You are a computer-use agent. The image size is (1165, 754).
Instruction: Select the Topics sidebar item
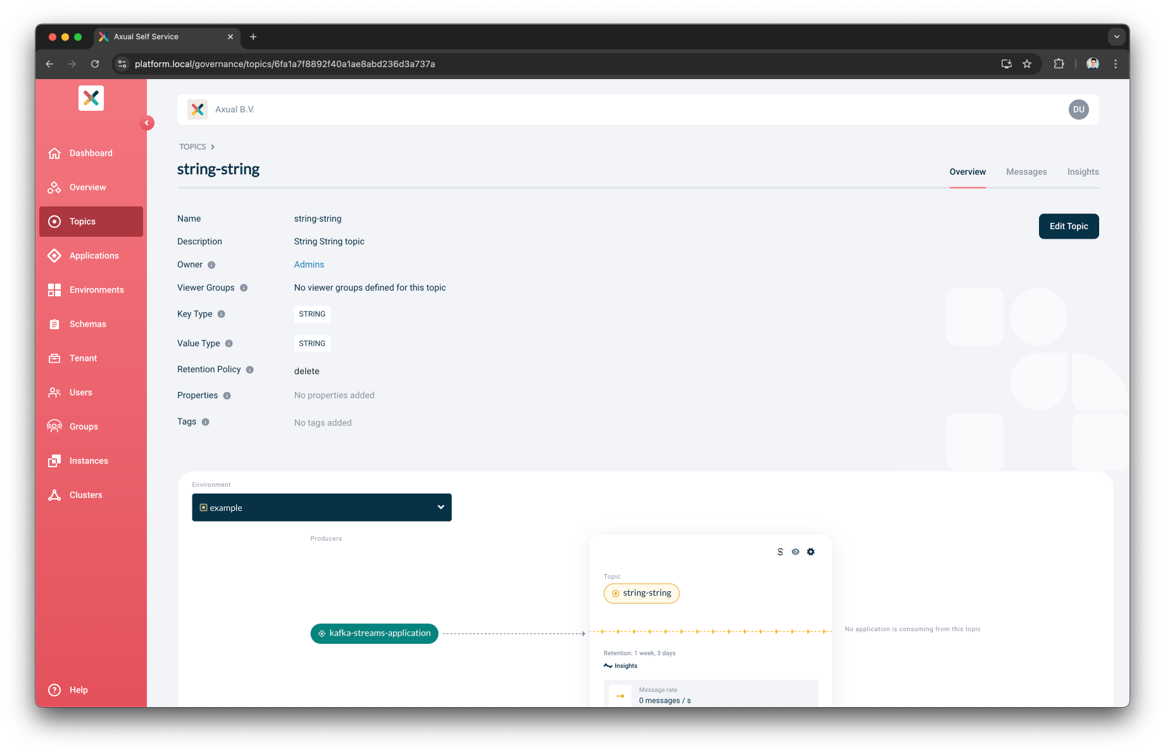tap(91, 222)
